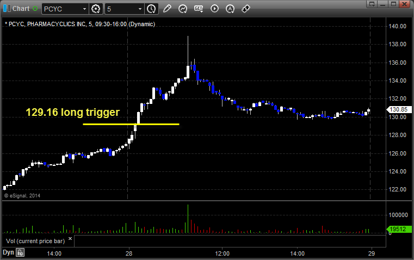Open the PCYC symbol dropdown arrow
This screenshot has height=260, width=414.
click(84, 9)
